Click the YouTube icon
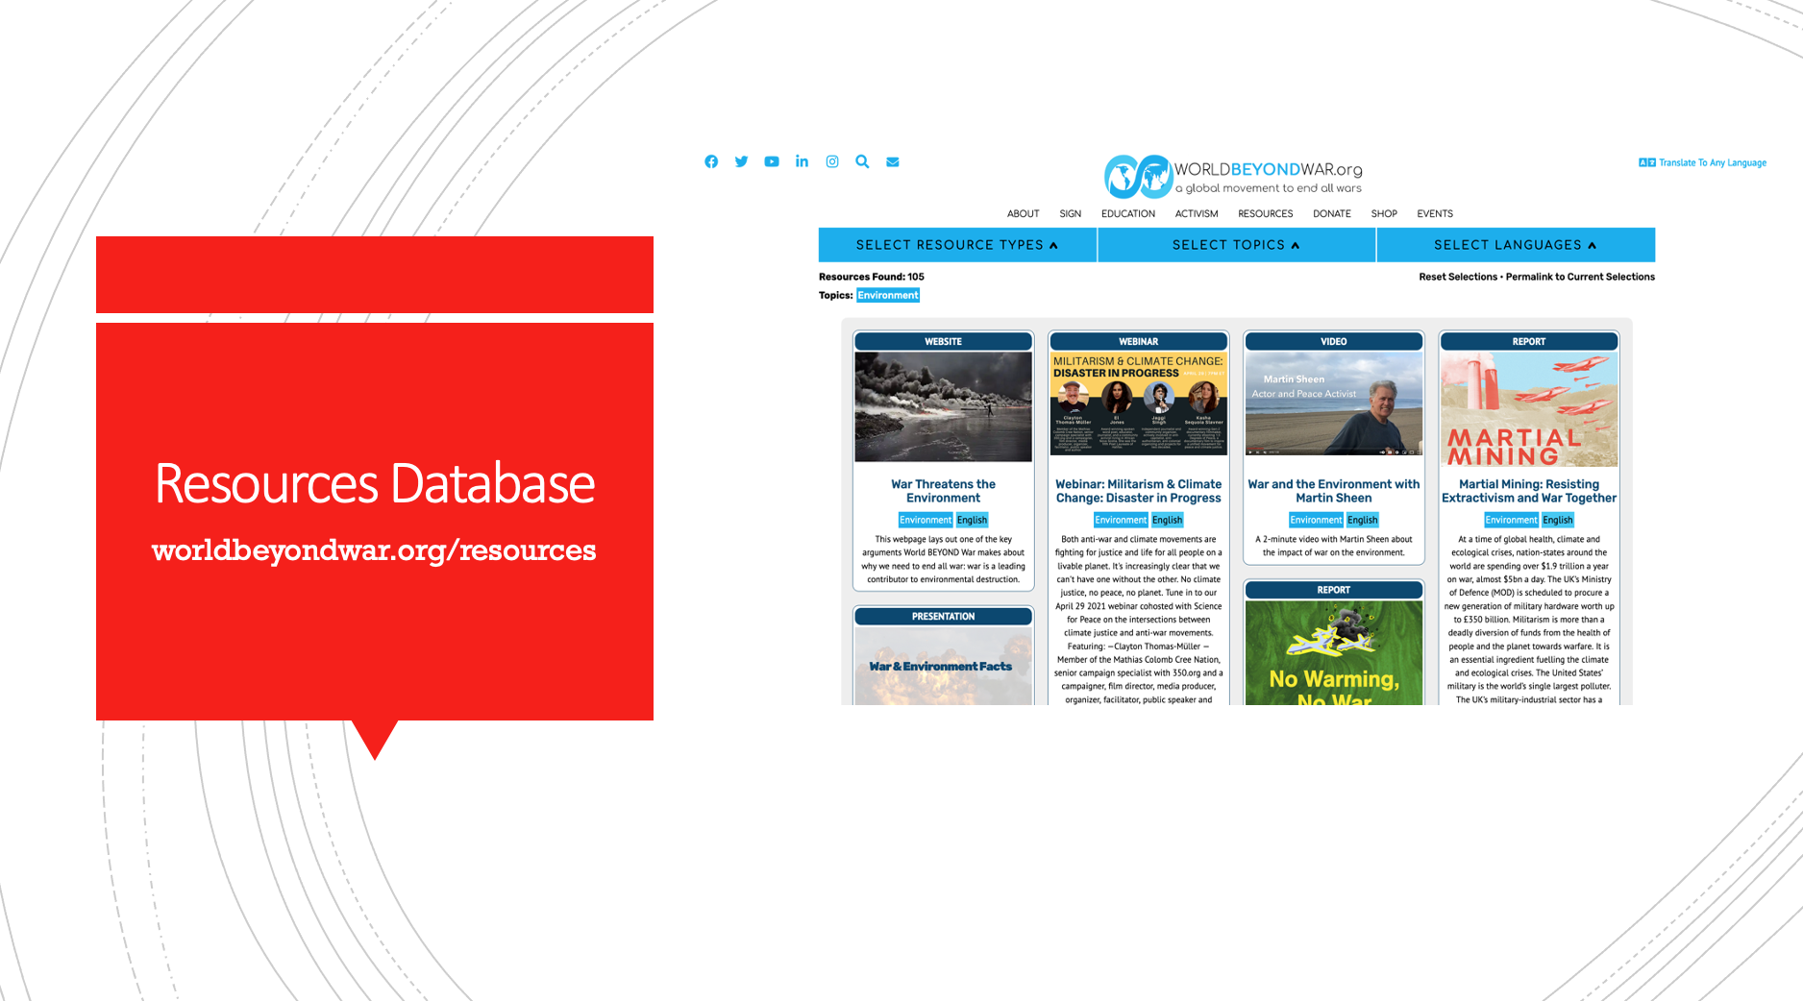 pyautogui.click(x=772, y=161)
